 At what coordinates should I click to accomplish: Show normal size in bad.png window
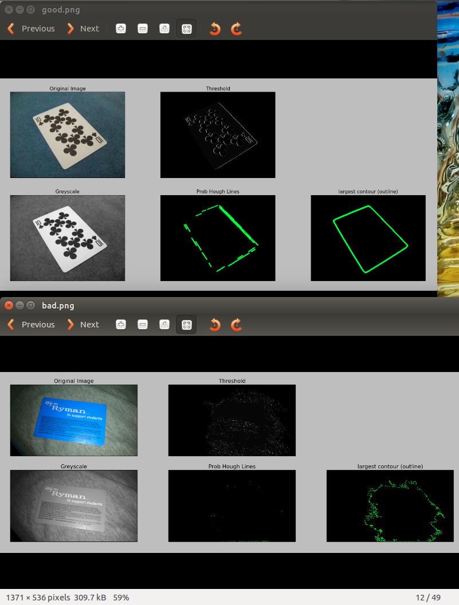164,325
